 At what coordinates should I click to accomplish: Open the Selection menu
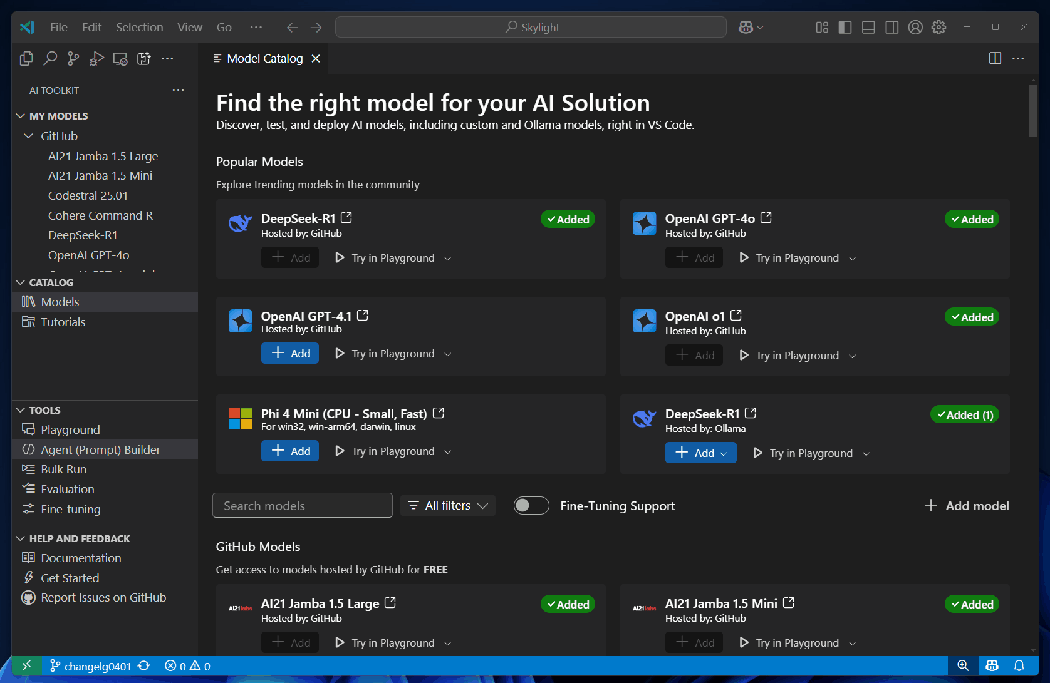pyautogui.click(x=139, y=27)
